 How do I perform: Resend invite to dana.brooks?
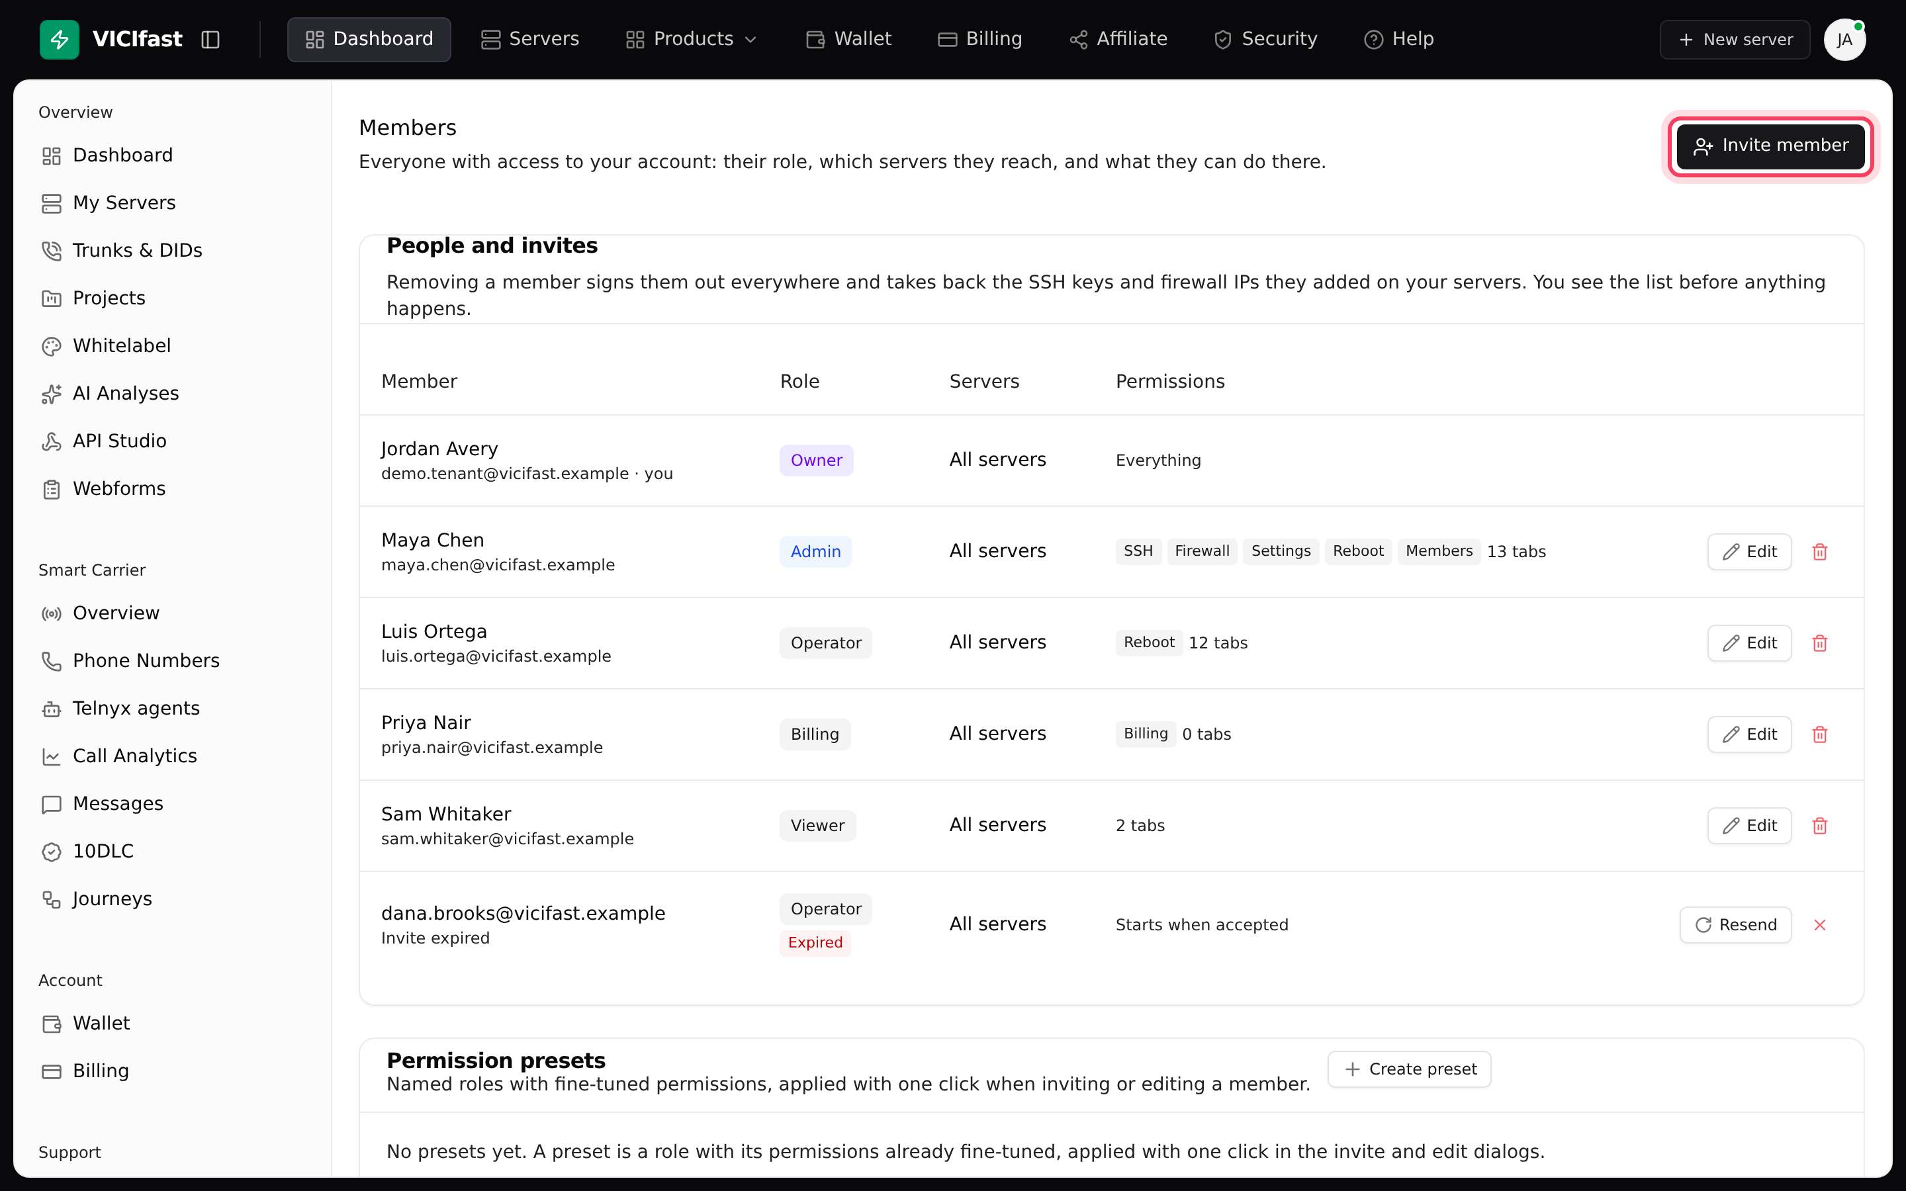click(1735, 925)
